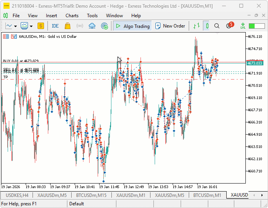This screenshot has height=208, width=268.
Task: Click current price 4673.033 label
Action: tap(255, 63)
